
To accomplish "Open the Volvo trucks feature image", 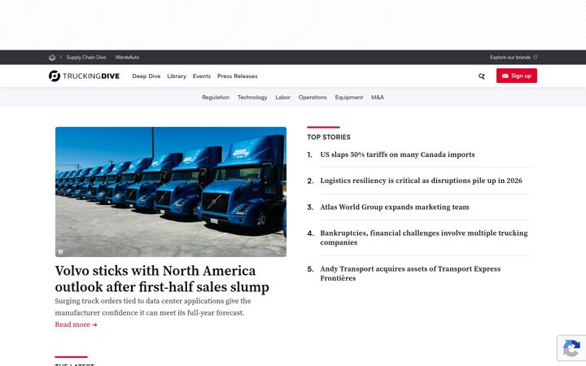I will point(171,192).
